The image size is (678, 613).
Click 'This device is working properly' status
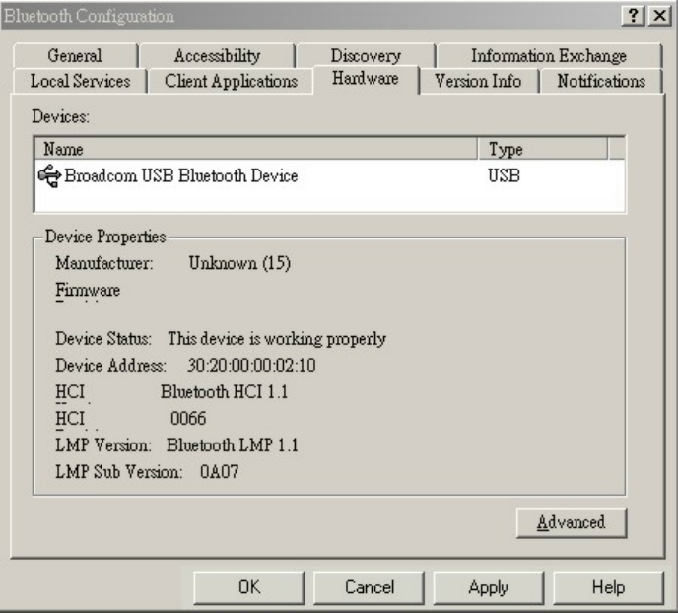pos(277,339)
